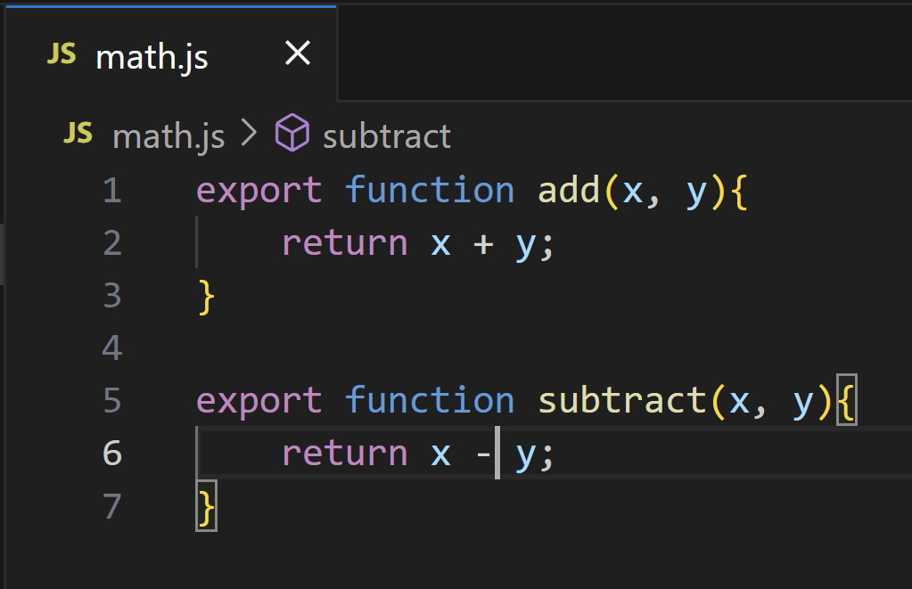Click the JS file icon in the tab
The height and width of the screenshot is (589, 912).
pos(62,54)
